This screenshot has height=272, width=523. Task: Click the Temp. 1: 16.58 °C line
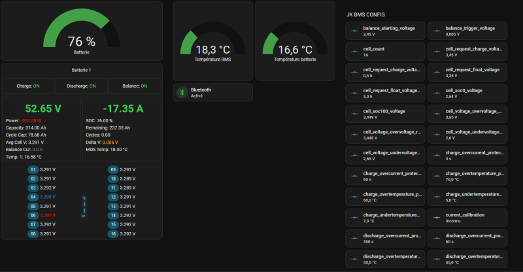click(24, 157)
